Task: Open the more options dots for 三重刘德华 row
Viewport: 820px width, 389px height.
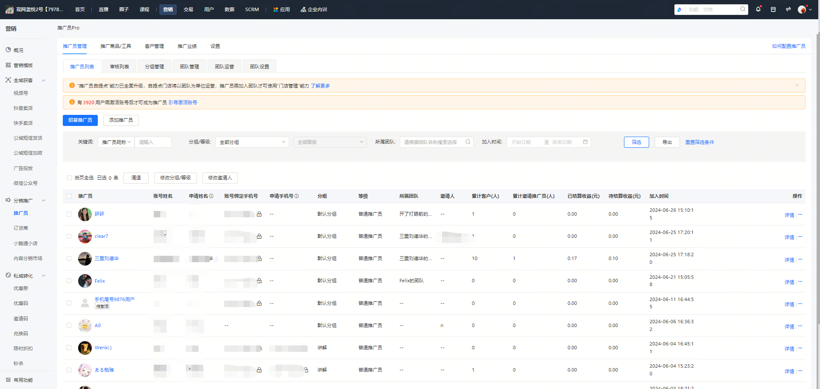Action: tap(800, 259)
